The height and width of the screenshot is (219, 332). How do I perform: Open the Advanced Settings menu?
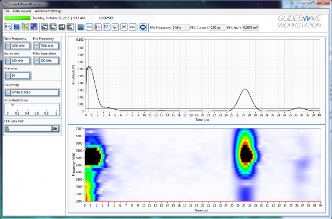pos(48,11)
